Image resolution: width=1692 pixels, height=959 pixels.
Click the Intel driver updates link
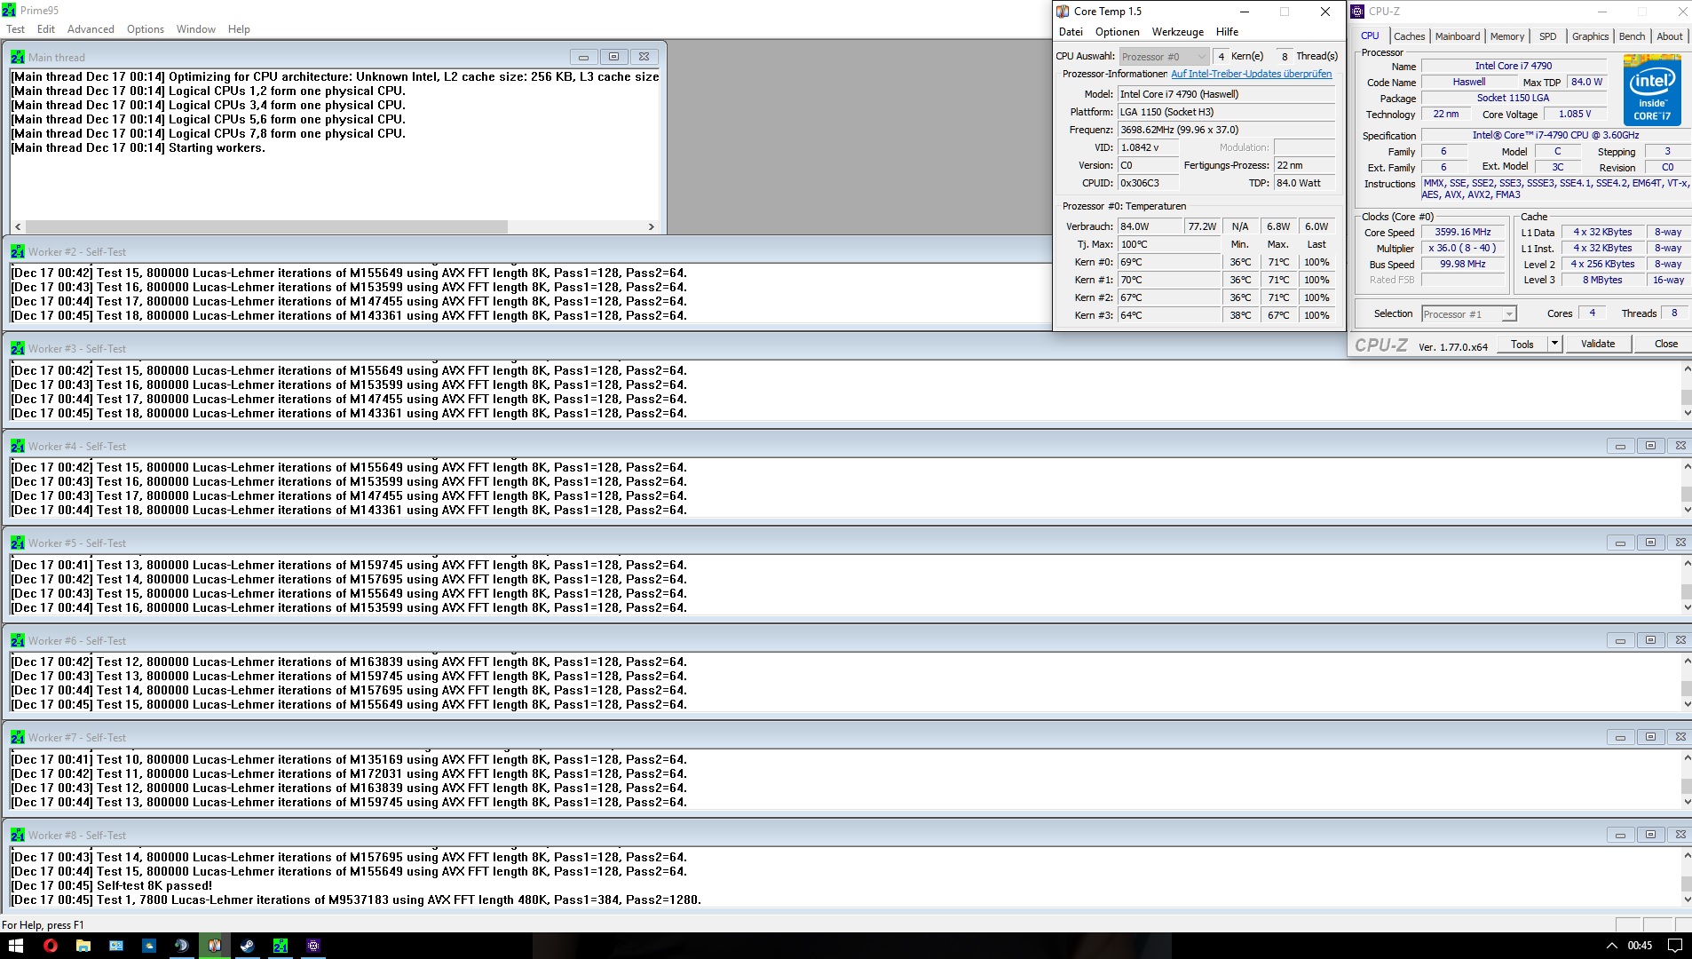click(x=1251, y=75)
